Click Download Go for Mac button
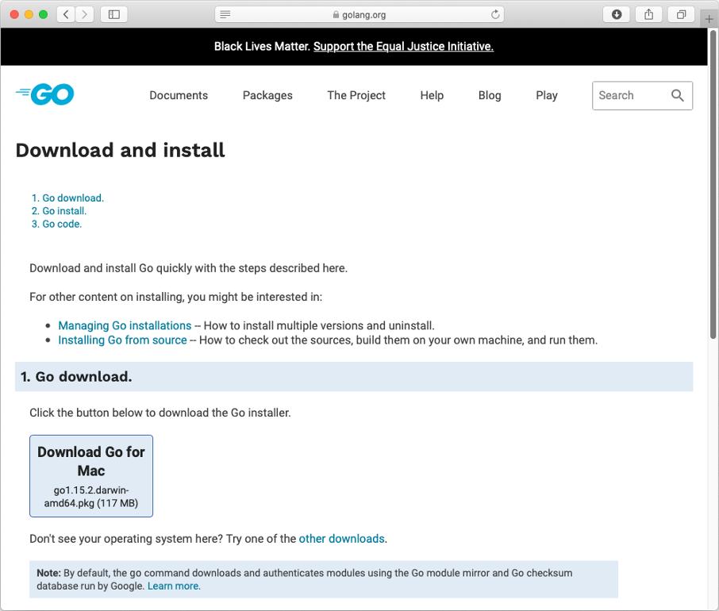 [x=91, y=476]
